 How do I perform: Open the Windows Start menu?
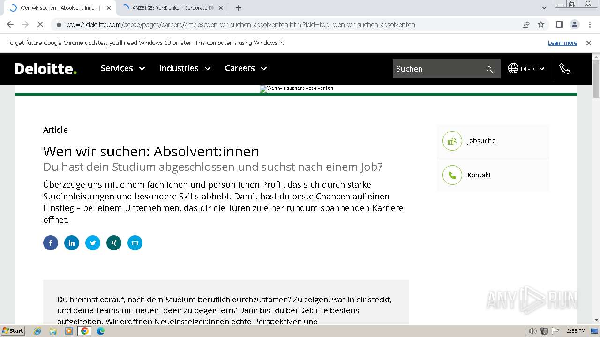[13, 331]
